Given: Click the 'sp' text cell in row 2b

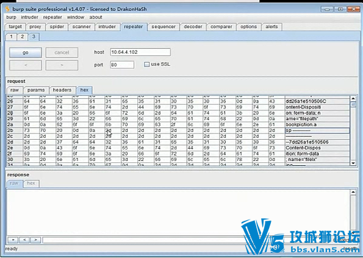Looking at the screenshot, I should click(x=317, y=131).
